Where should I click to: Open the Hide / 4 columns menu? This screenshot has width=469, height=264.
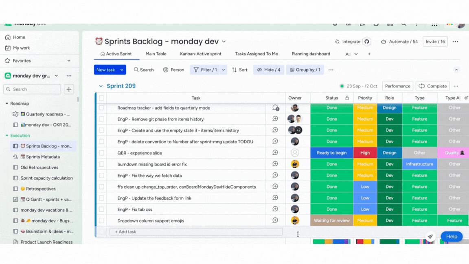click(269, 70)
